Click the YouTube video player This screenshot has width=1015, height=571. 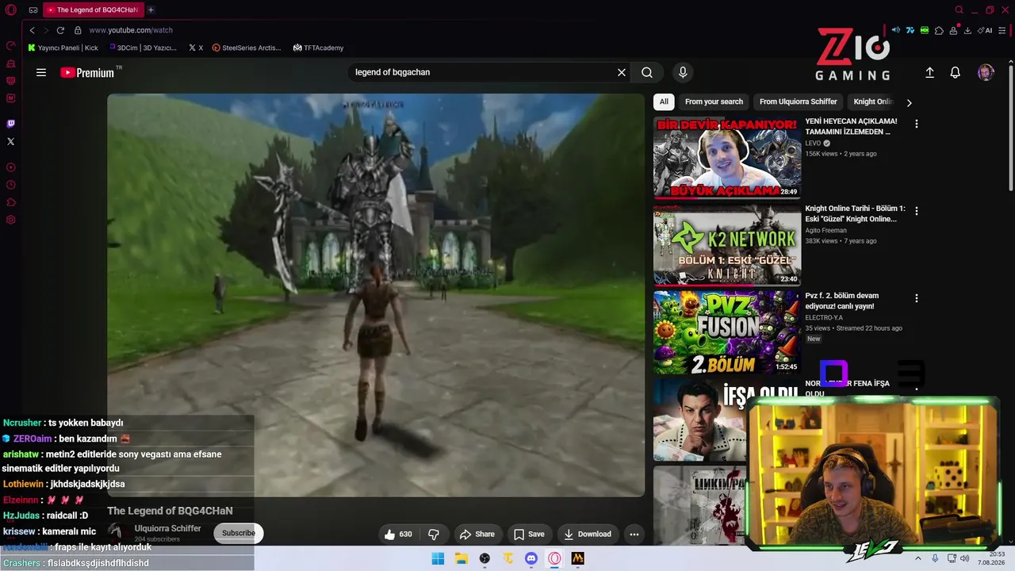click(376, 295)
